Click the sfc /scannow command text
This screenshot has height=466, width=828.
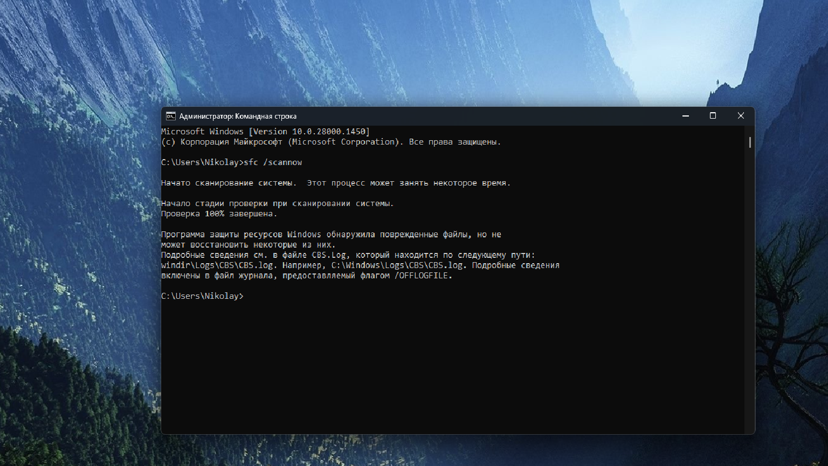(273, 162)
